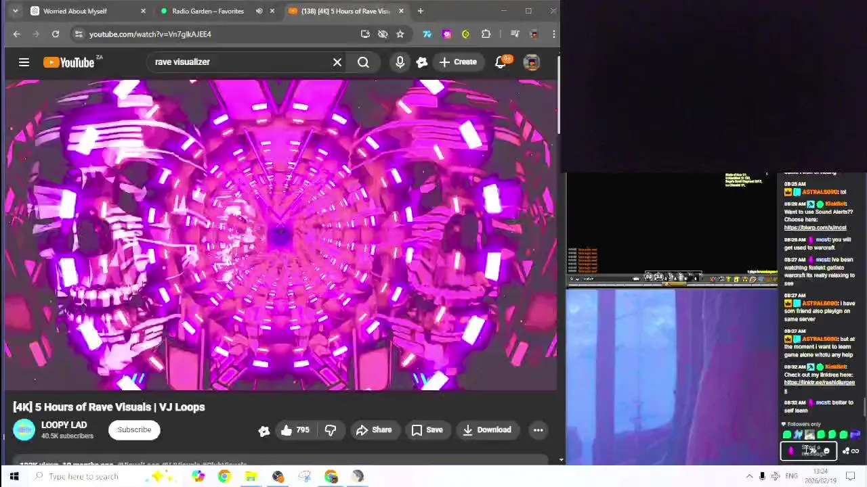Open the YouTube guide hamburger menu
The image size is (867, 487).
pyautogui.click(x=24, y=62)
